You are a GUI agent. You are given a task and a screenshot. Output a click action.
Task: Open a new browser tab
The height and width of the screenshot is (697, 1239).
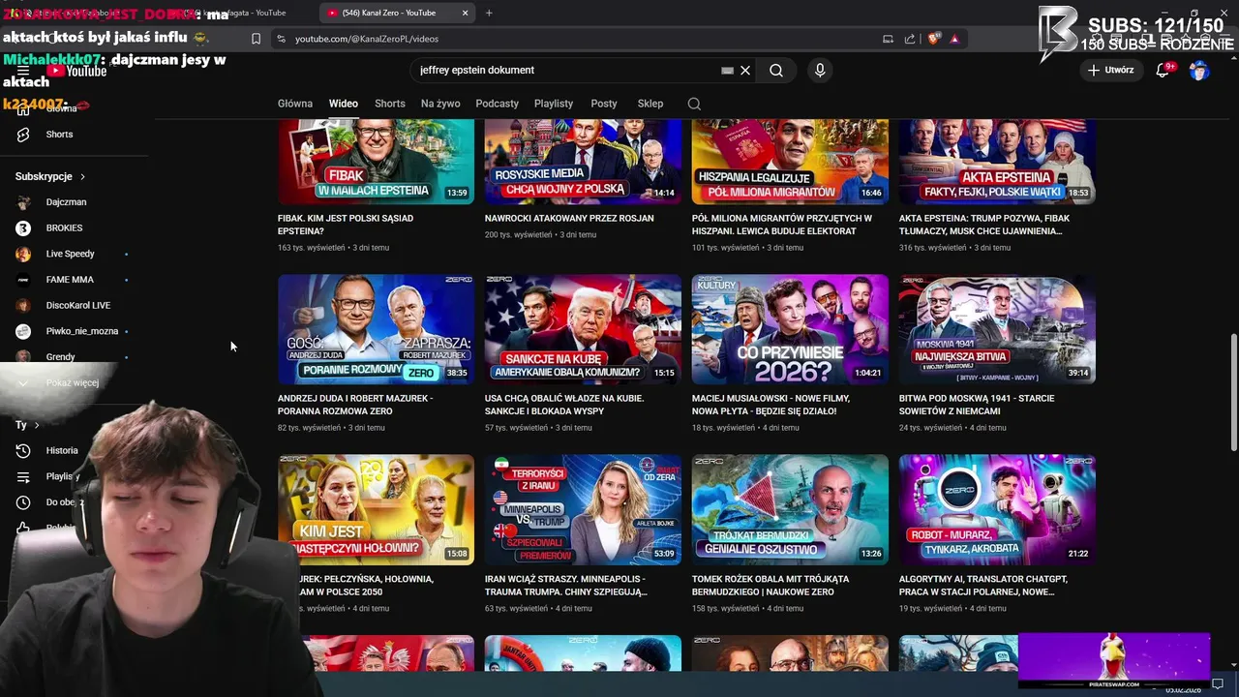point(489,13)
